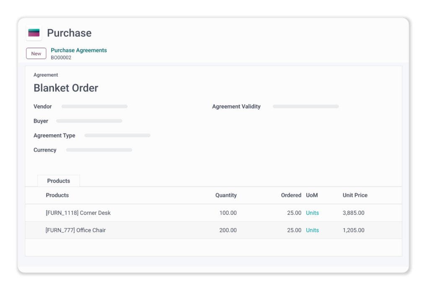
Task: Sort by the Quantity column header
Action: point(226,195)
